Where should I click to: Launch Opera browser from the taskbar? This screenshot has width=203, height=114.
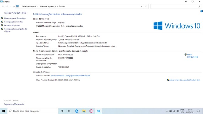(x=91, y=111)
